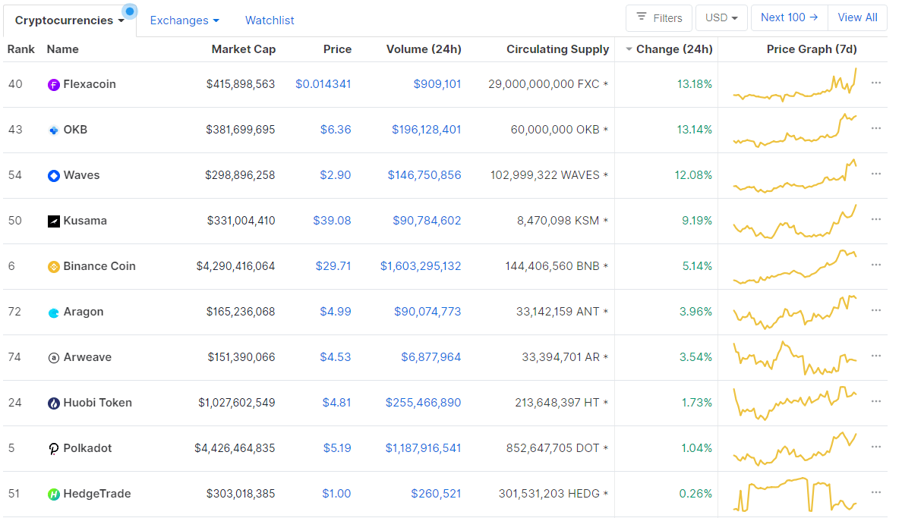Screen dimensions: 902x518
Task: Open Flexacoin 7-day price graph
Action: (795, 85)
